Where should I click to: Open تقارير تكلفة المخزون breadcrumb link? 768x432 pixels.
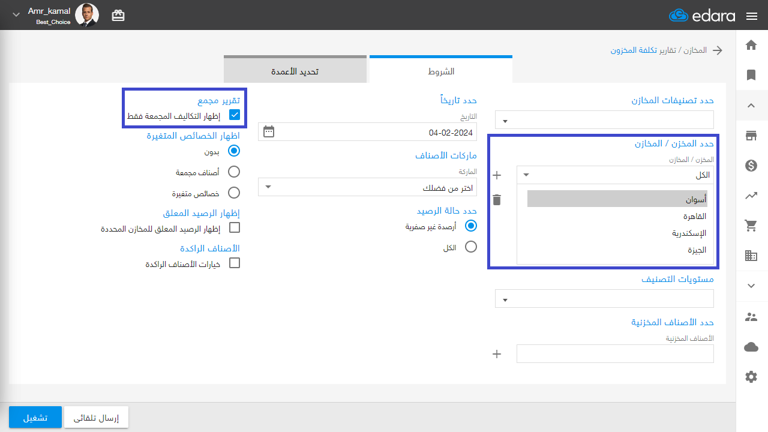[644, 50]
